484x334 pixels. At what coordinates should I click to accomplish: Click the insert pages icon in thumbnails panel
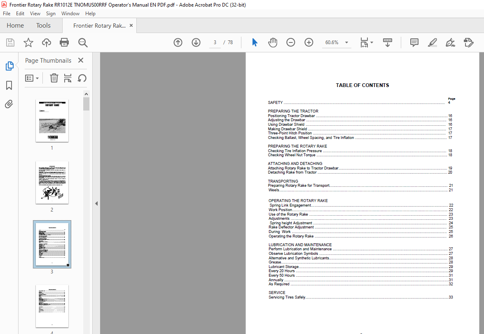tap(68, 78)
